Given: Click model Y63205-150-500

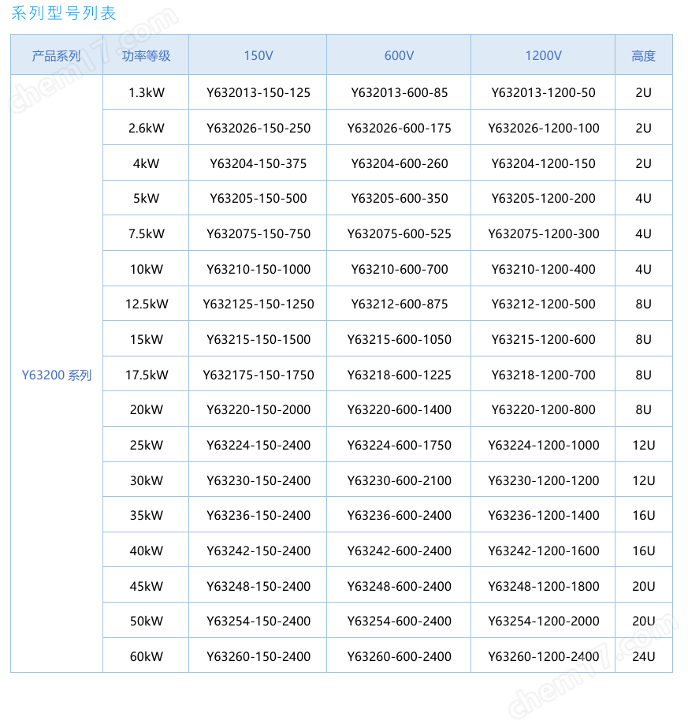Looking at the screenshot, I should 258,198.
